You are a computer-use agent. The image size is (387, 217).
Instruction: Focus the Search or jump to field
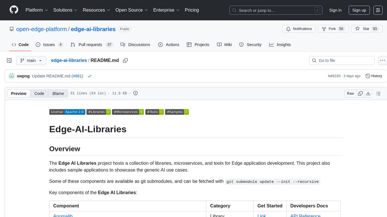click(276, 10)
